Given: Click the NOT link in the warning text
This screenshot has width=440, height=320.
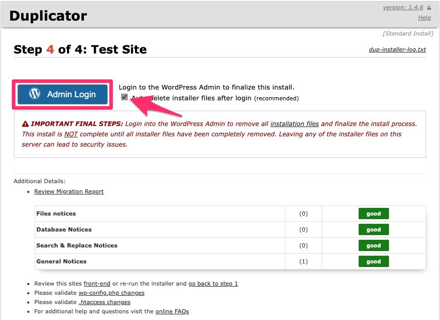Looking at the screenshot, I should (71, 134).
